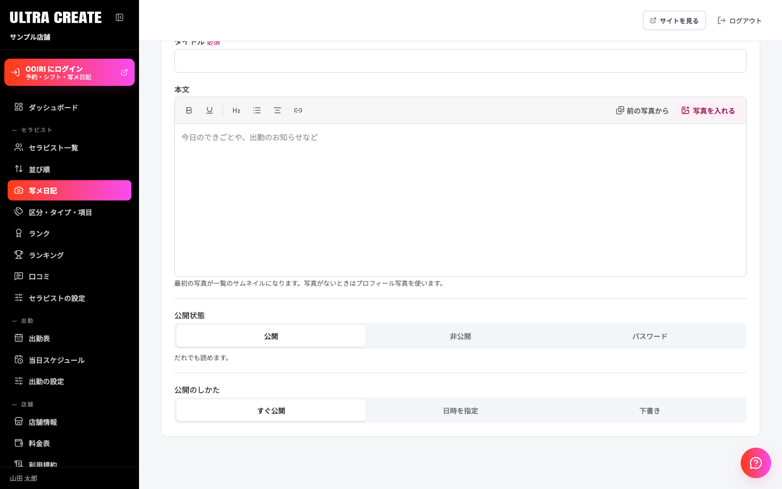Click the 写真を入れる button
This screenshot has height=489, width=782.
point(708,110)
